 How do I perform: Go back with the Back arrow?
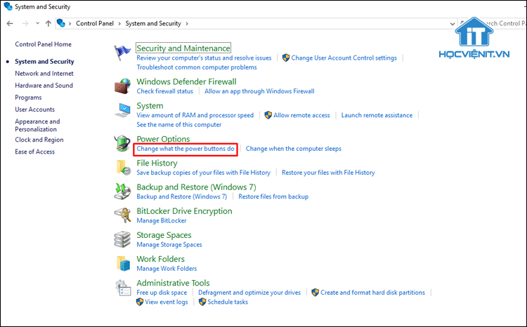[10, 23]
